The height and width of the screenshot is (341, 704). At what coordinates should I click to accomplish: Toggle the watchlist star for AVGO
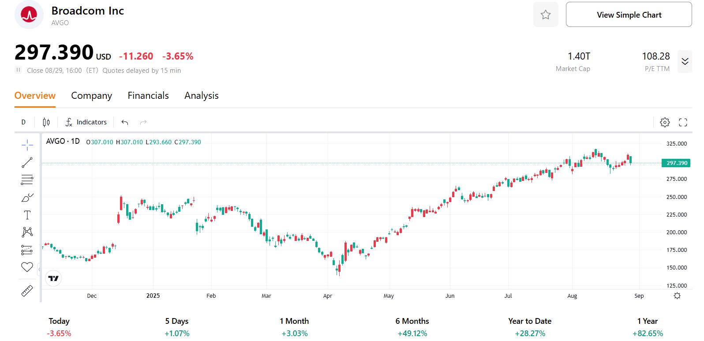tap(545, 15)
